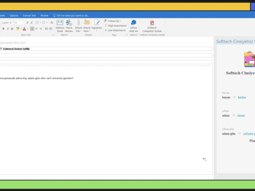Image resolution: width=255 pixels, height=191 pixels.
Task: Click the lightbulb Tell me icon
Action: tap(54, 15)
